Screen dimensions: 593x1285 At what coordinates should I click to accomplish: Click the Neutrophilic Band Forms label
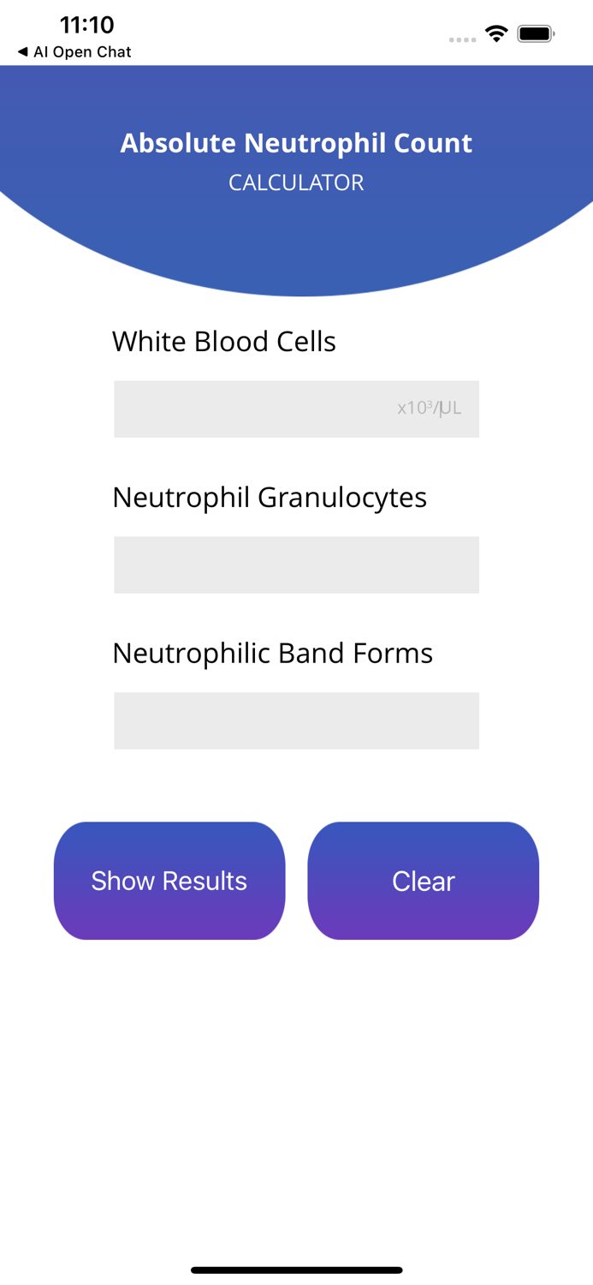pos(271,653)
